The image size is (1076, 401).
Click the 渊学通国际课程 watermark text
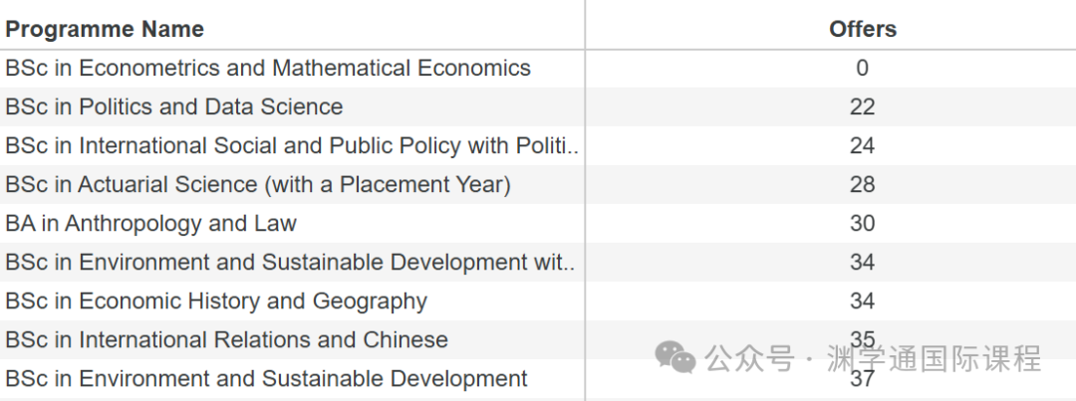click(934, 358)
